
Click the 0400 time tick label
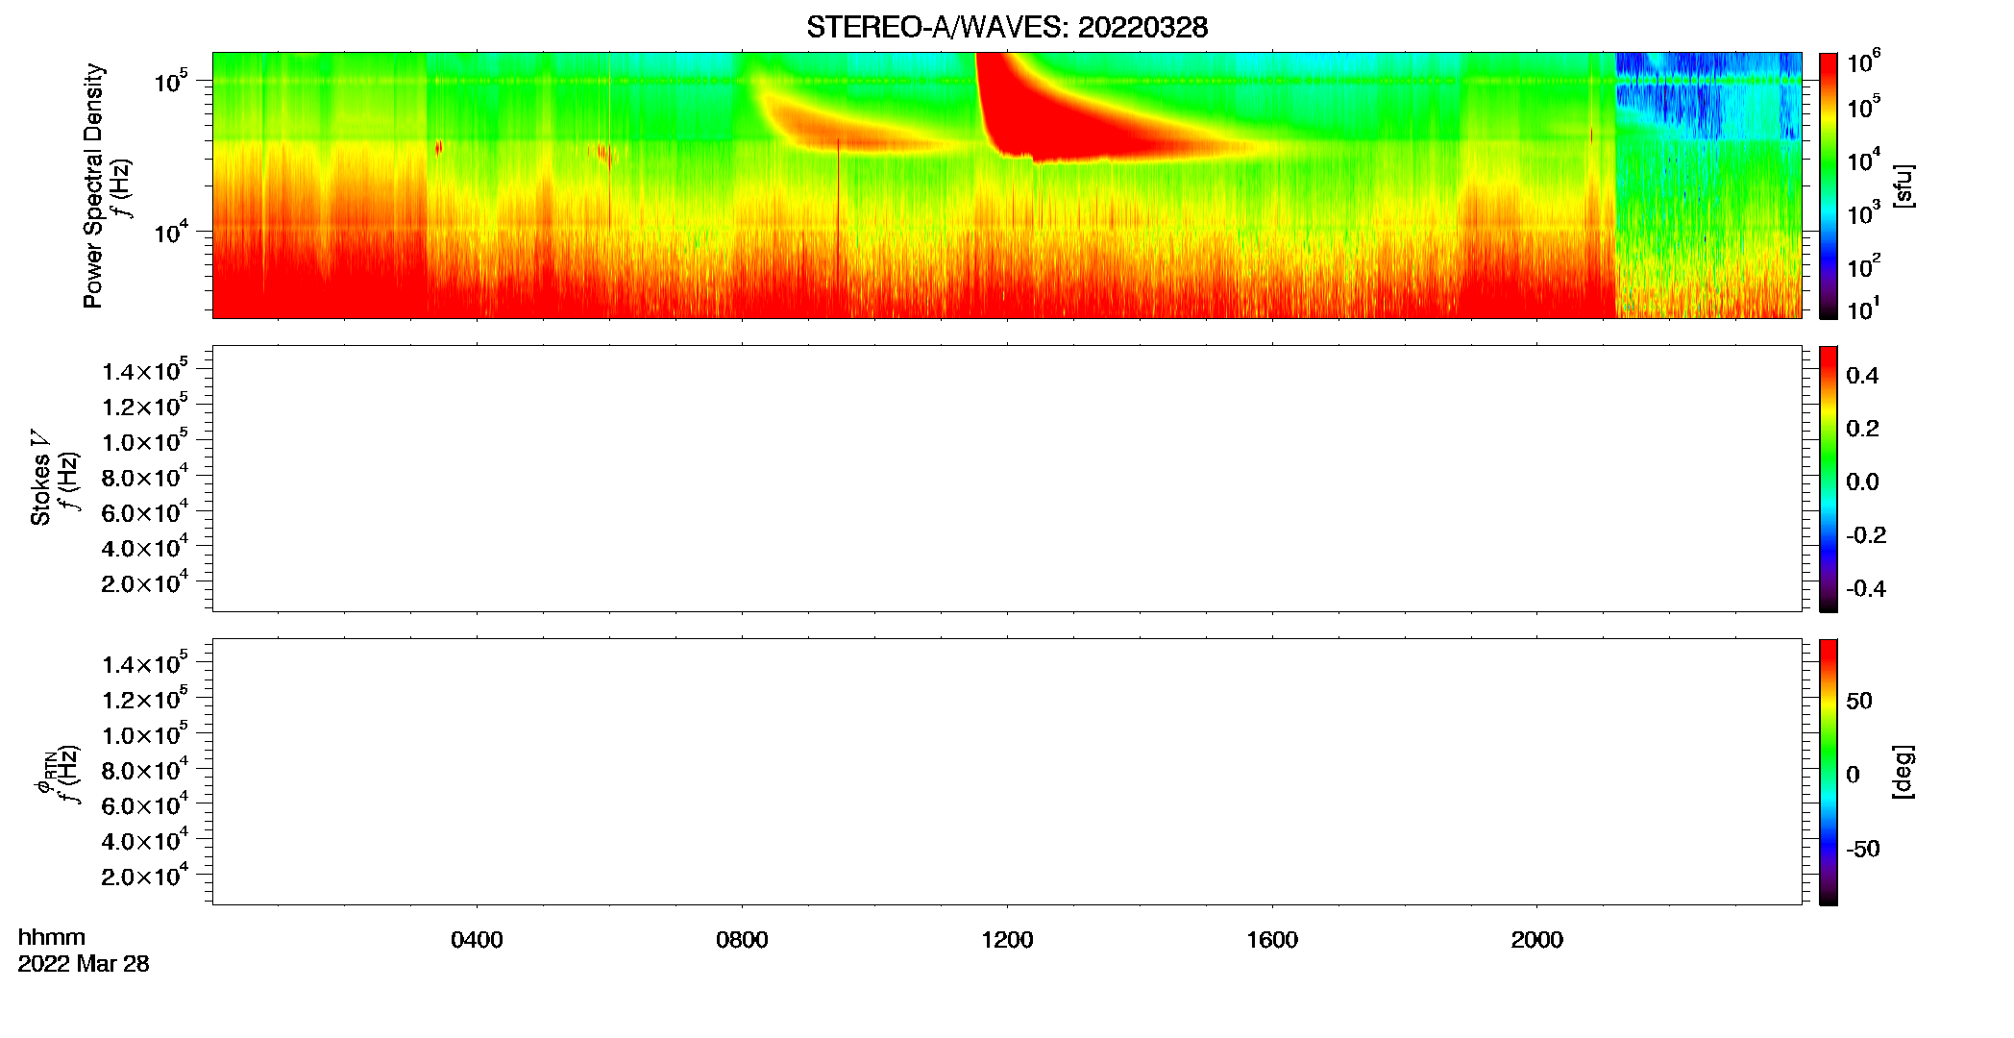(477, 940)
